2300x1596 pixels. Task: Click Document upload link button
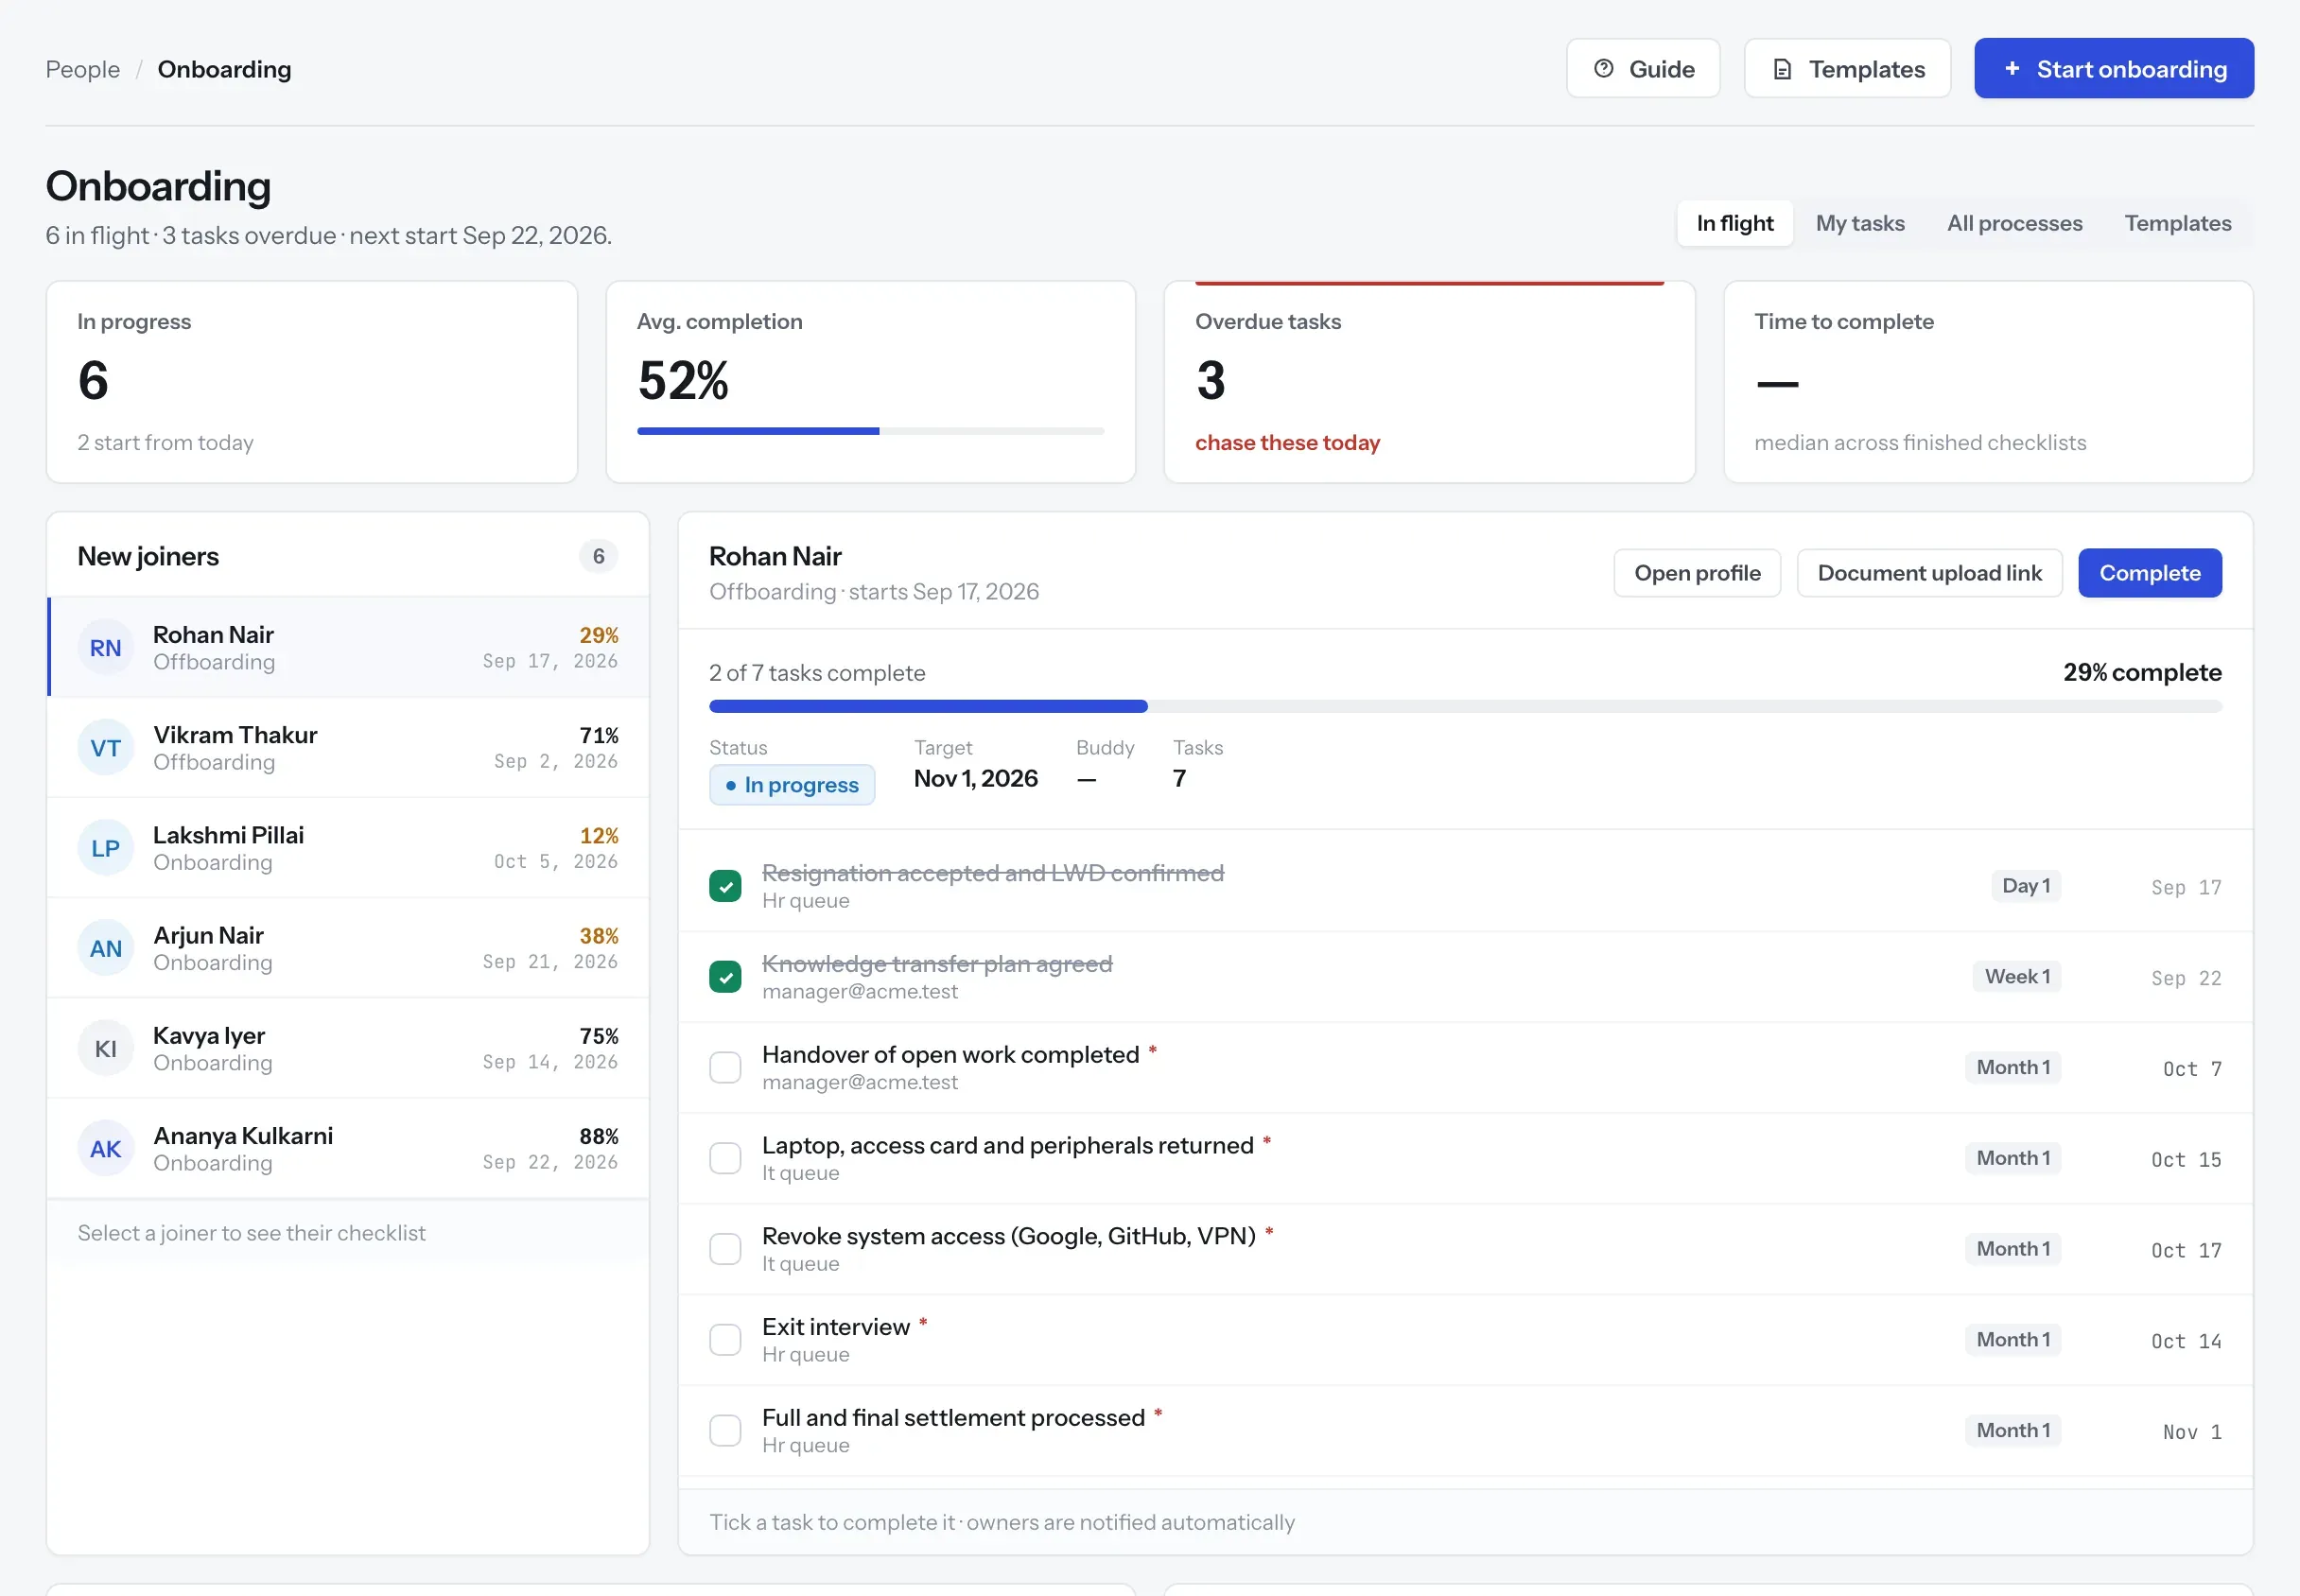tap(1929, 573)
